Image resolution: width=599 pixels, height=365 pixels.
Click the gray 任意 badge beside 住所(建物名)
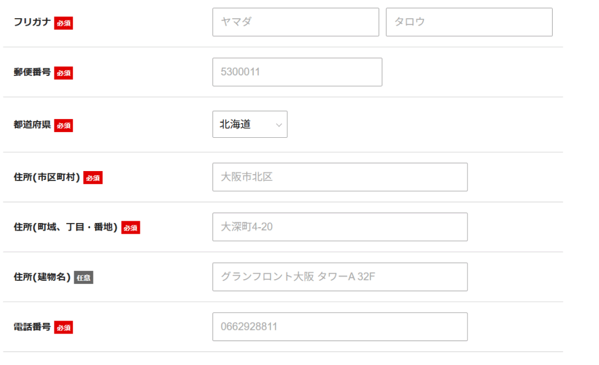point(84,277)
